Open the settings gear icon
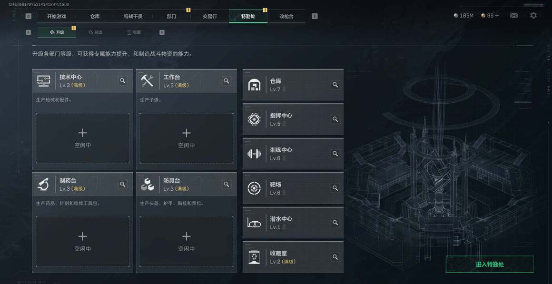This screenshot has width=552, height=284. 533,16
